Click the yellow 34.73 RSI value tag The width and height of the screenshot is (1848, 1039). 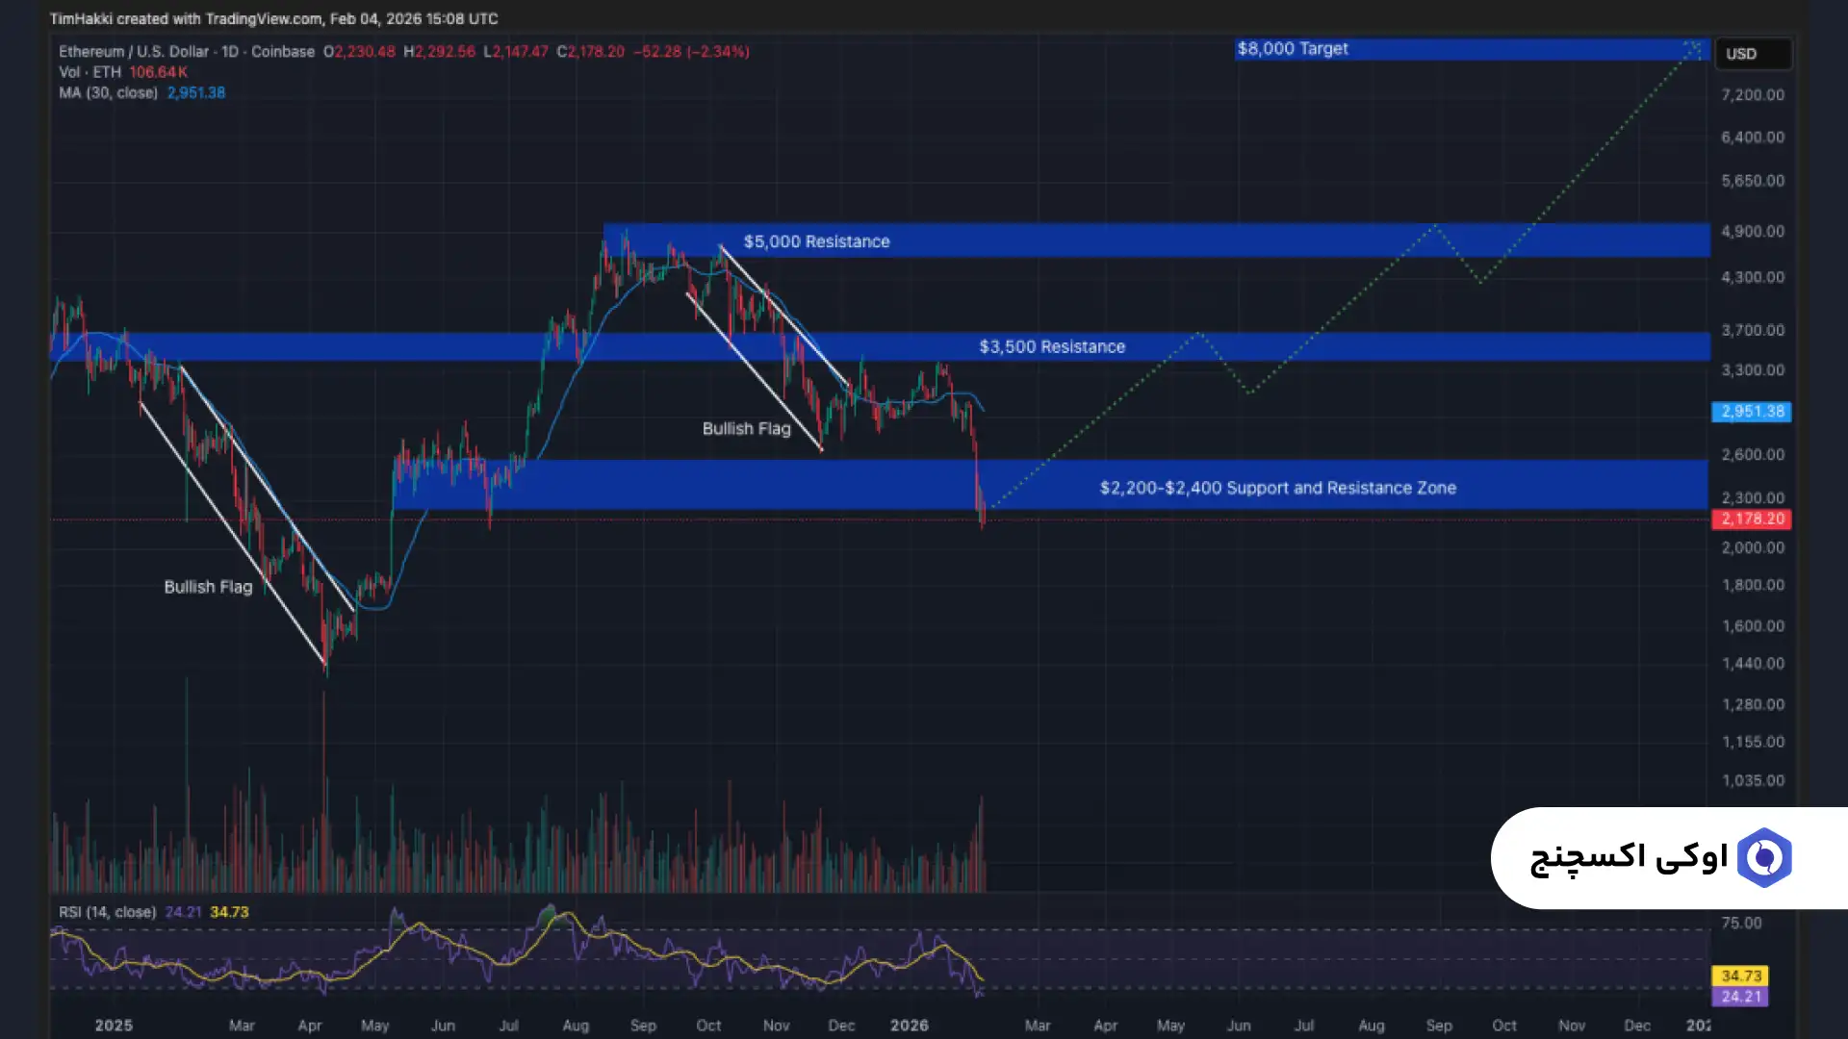coord(1739,976)
